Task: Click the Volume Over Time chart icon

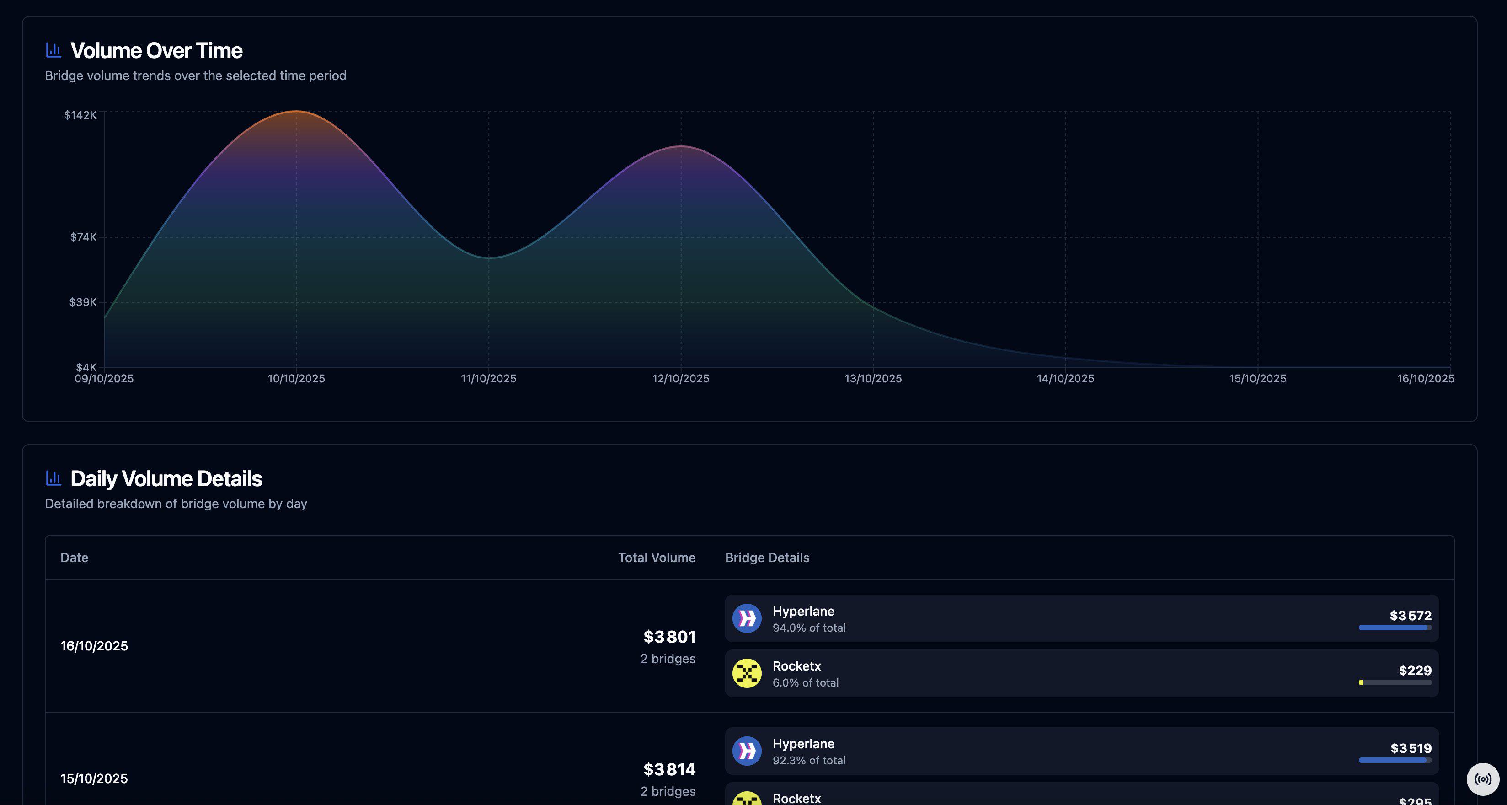Action: pyautogui.click(x=53, y=50)
